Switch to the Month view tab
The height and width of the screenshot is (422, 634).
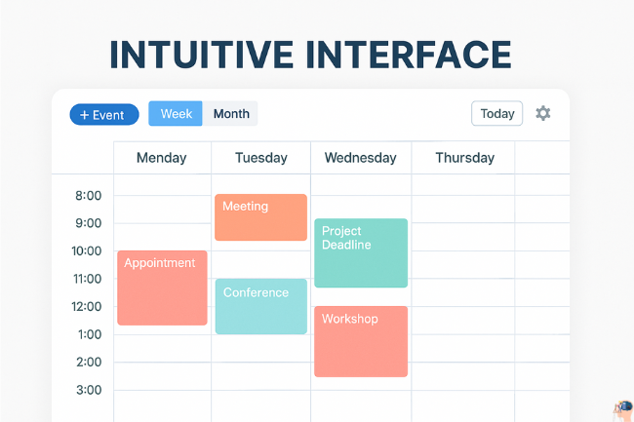[231, 114]
